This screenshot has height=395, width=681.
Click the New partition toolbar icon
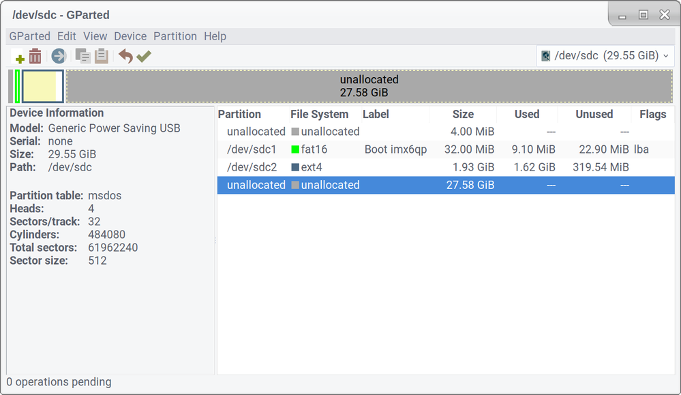coord(20,57)
